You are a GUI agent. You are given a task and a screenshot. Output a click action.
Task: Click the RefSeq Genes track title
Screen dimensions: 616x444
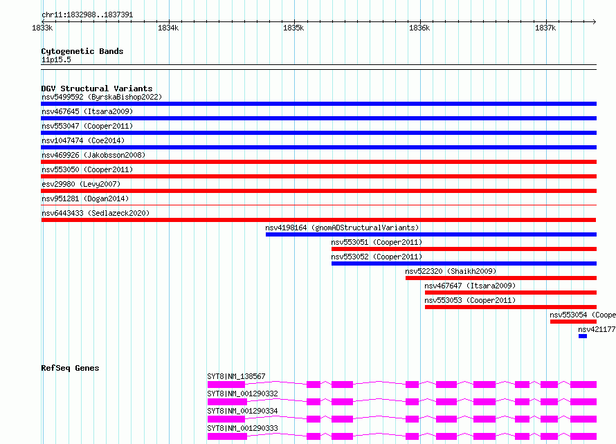(x=70, y=368)
